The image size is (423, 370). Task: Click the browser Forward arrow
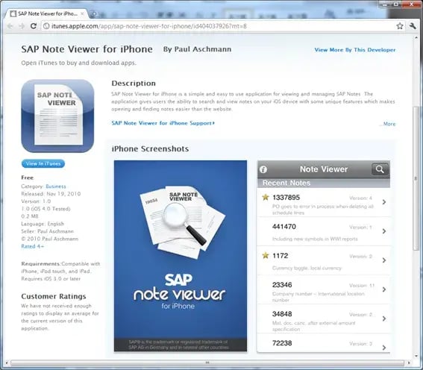[x=22, y=26]
